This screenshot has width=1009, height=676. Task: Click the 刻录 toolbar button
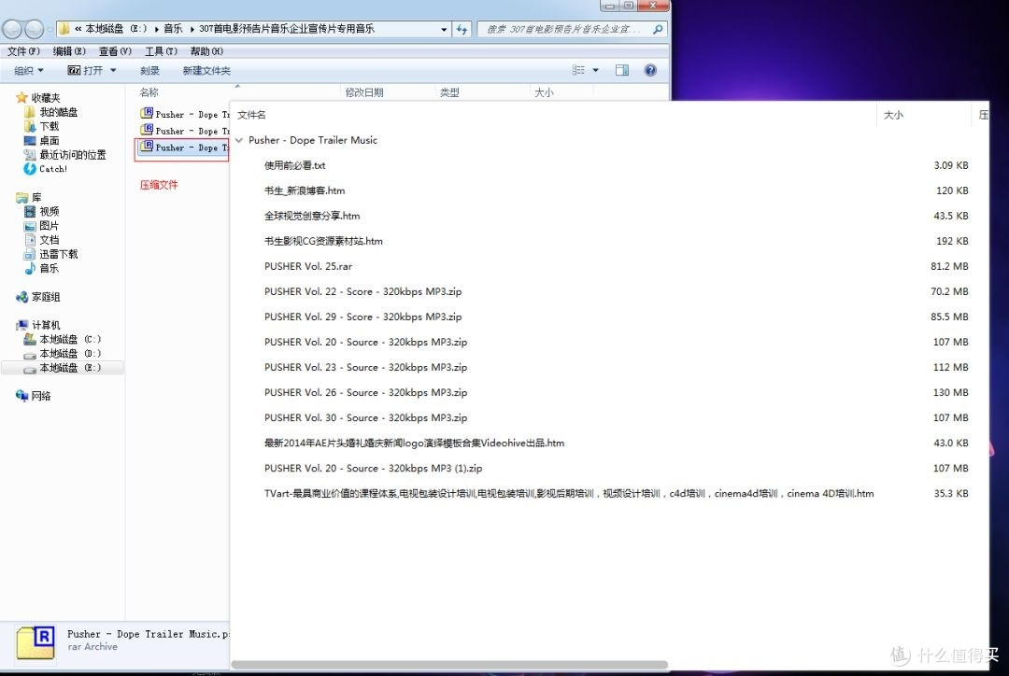coord(149,70)
